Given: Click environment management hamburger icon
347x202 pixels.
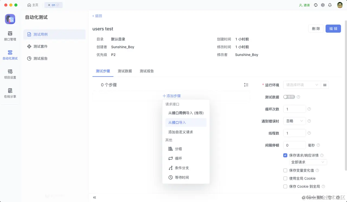Looking at the screenshot, I should coord(325,85).
